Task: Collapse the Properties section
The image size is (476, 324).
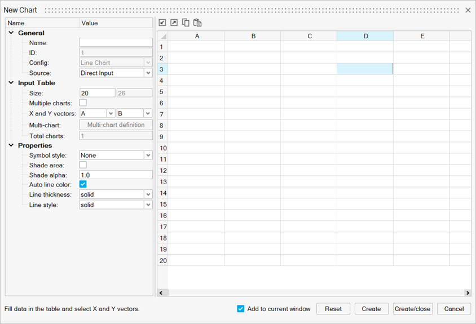Action: pyautogui.click(x=11, y=145)
